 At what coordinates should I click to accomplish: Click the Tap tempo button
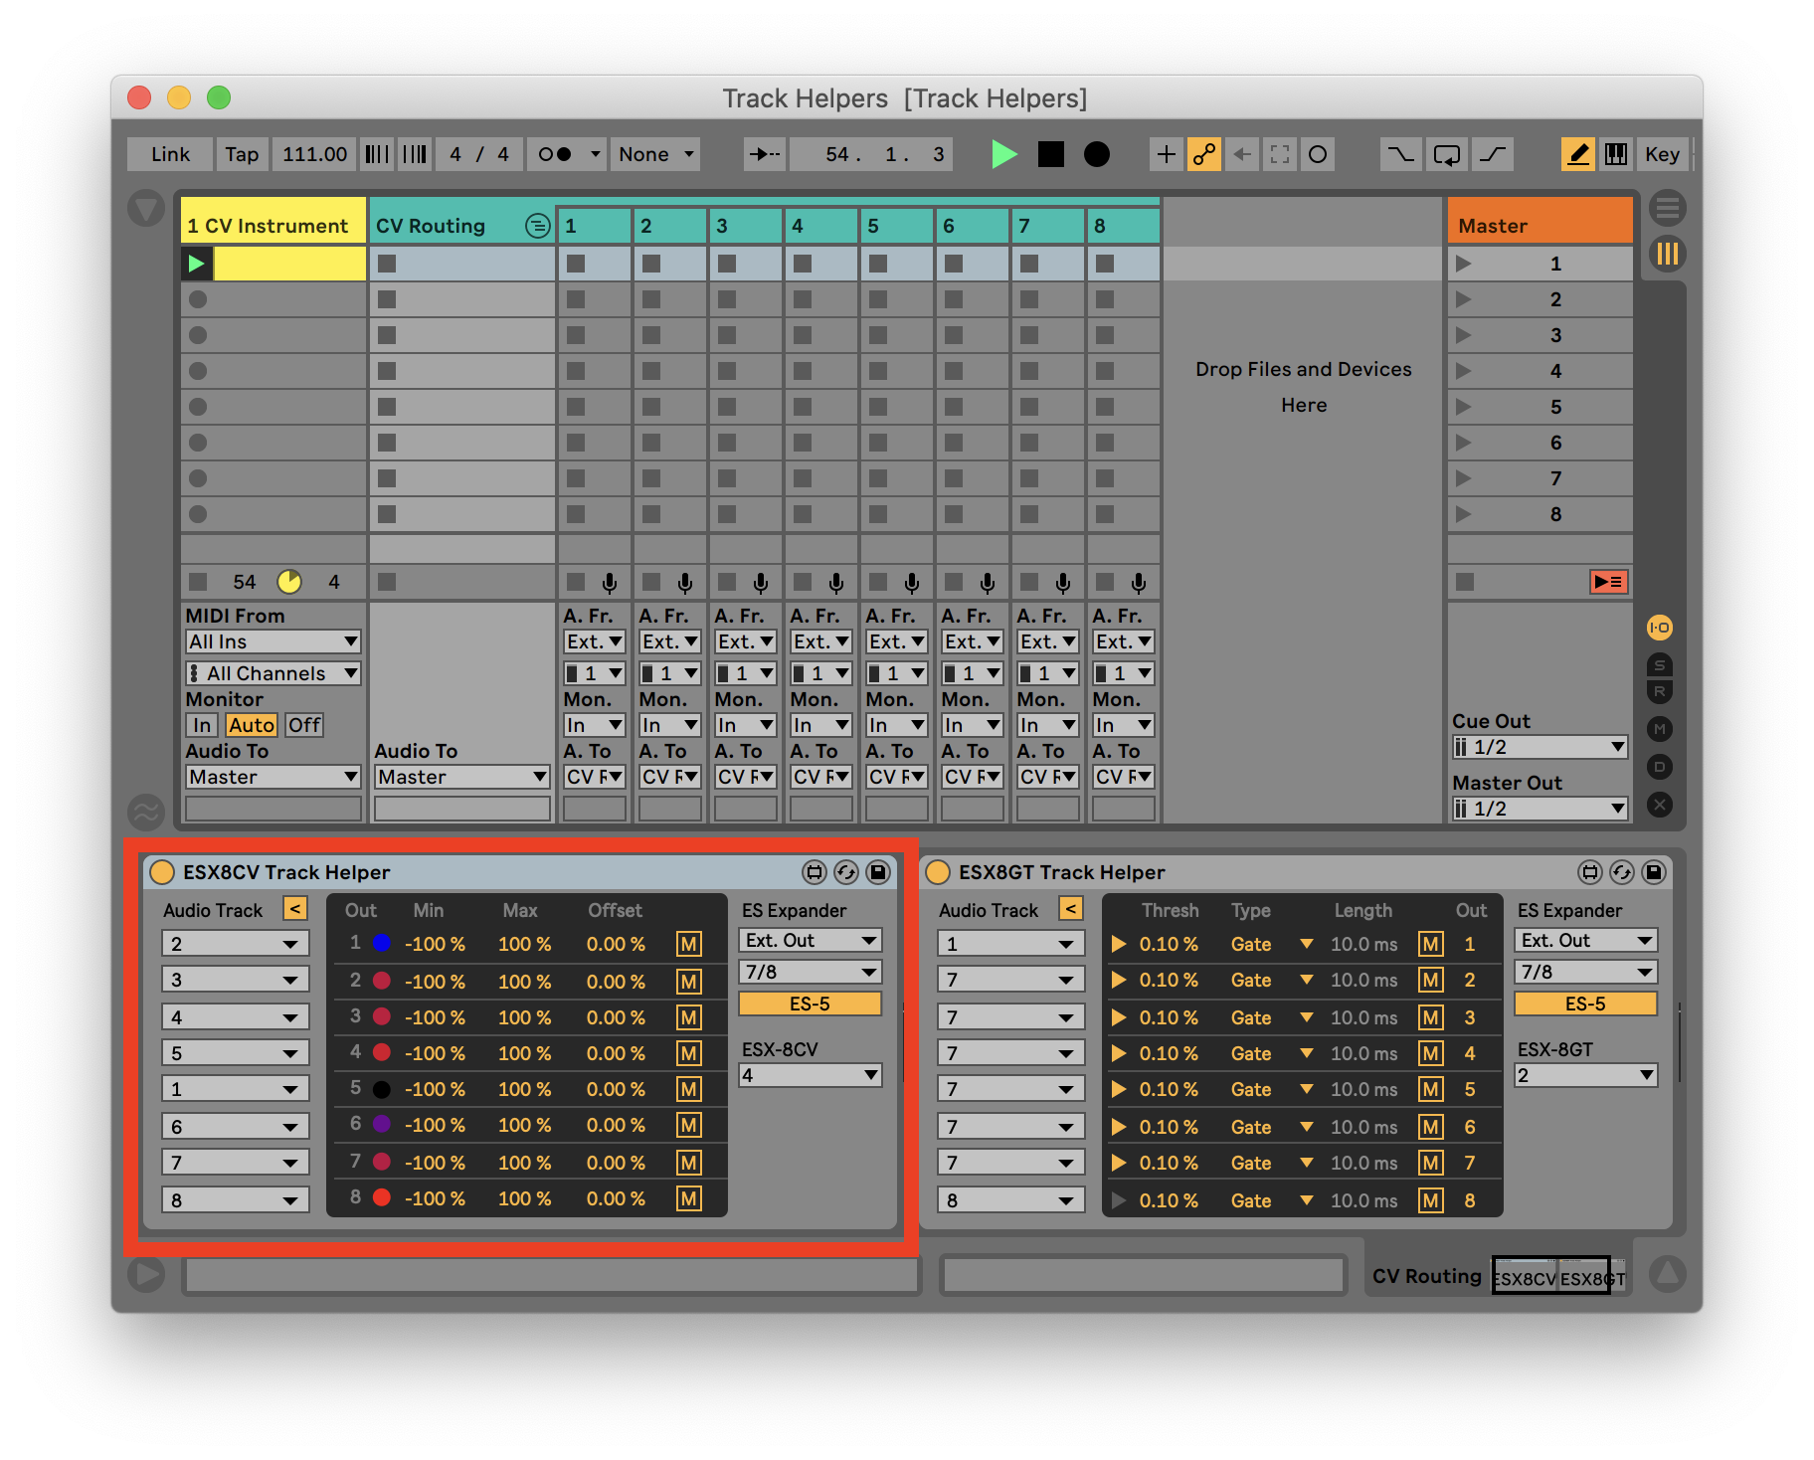(241, 154)
